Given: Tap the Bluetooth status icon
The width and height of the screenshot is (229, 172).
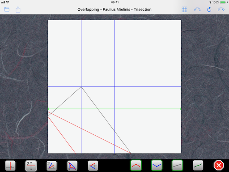Looking at the screenshot, I should point(210,2).
